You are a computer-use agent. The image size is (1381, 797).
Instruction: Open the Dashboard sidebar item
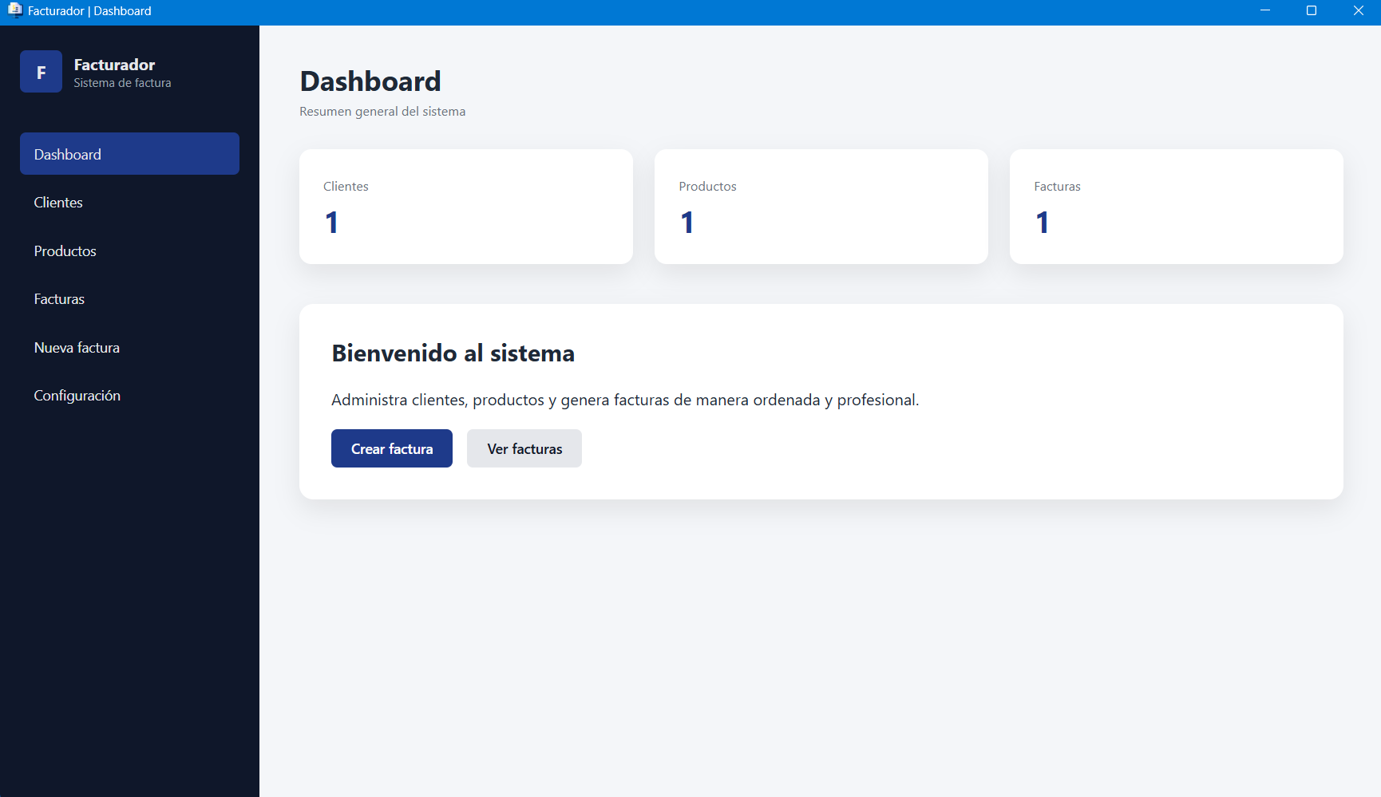click(129, 154)
